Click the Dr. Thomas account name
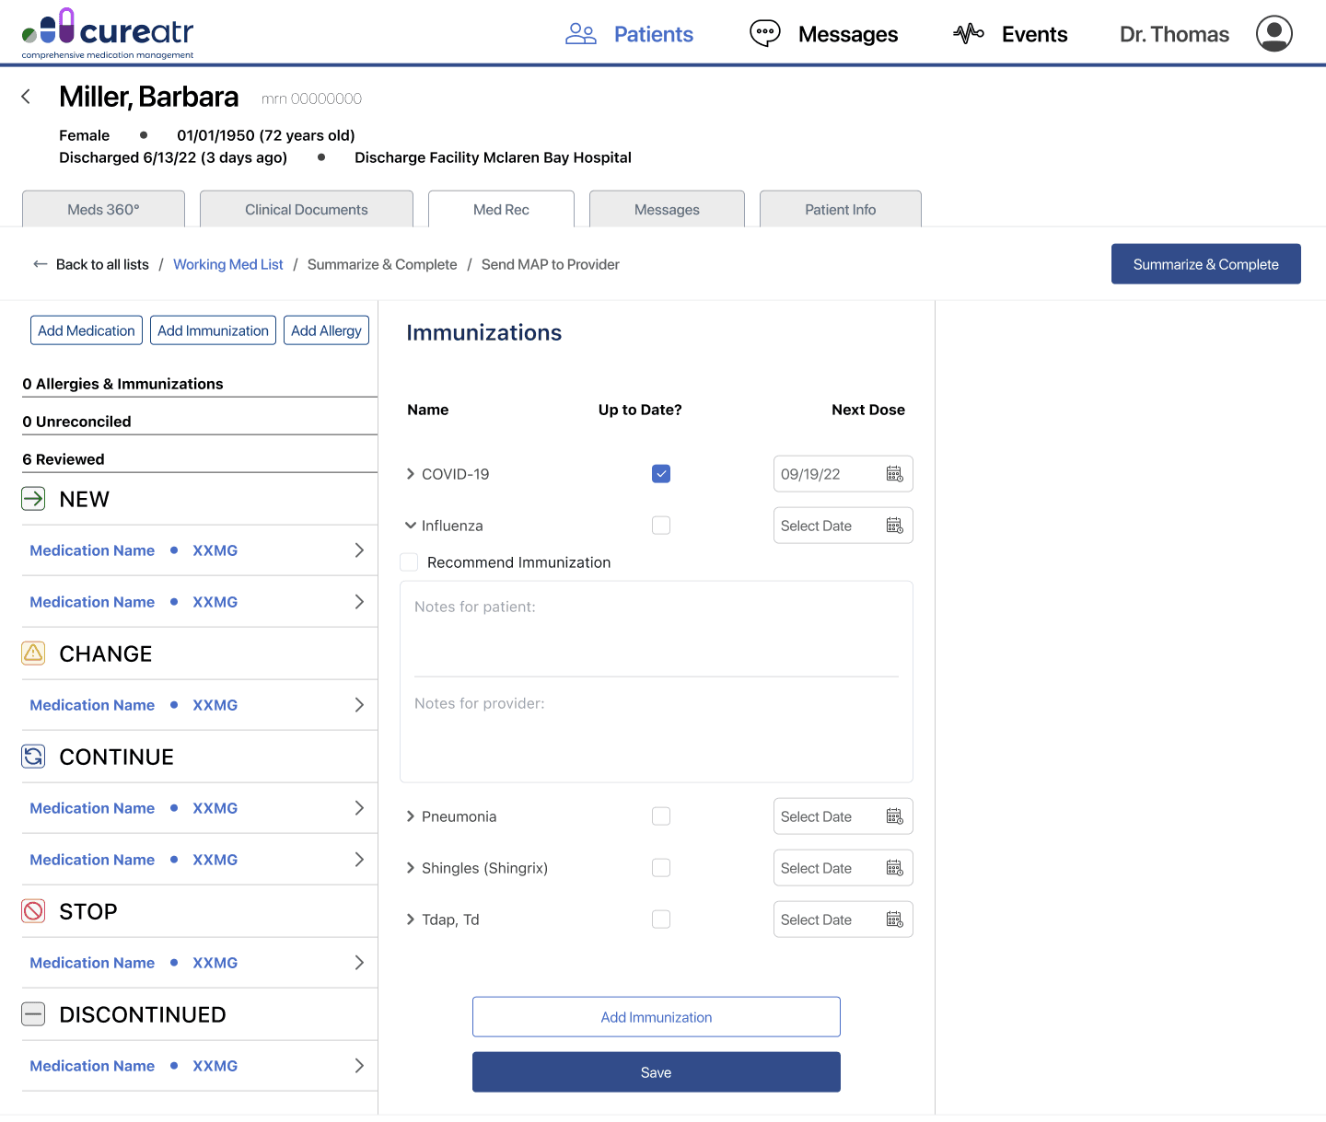1326x1122 pixels. 1174,34
